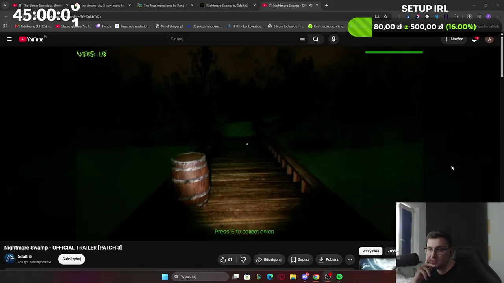This screenshot has width=504, height=283.
Task: Close 'the sinking city 2' tab
Action: coord(130,6)
